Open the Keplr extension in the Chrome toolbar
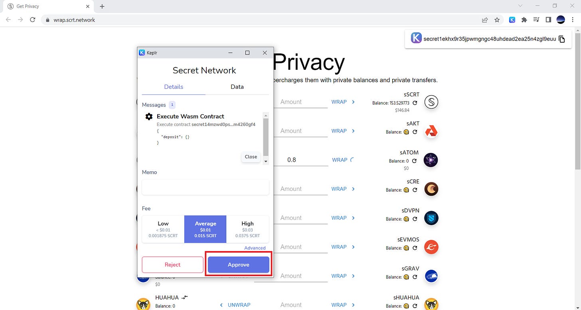The height and width of the screenshot is (310, 581). click(512, 20)
